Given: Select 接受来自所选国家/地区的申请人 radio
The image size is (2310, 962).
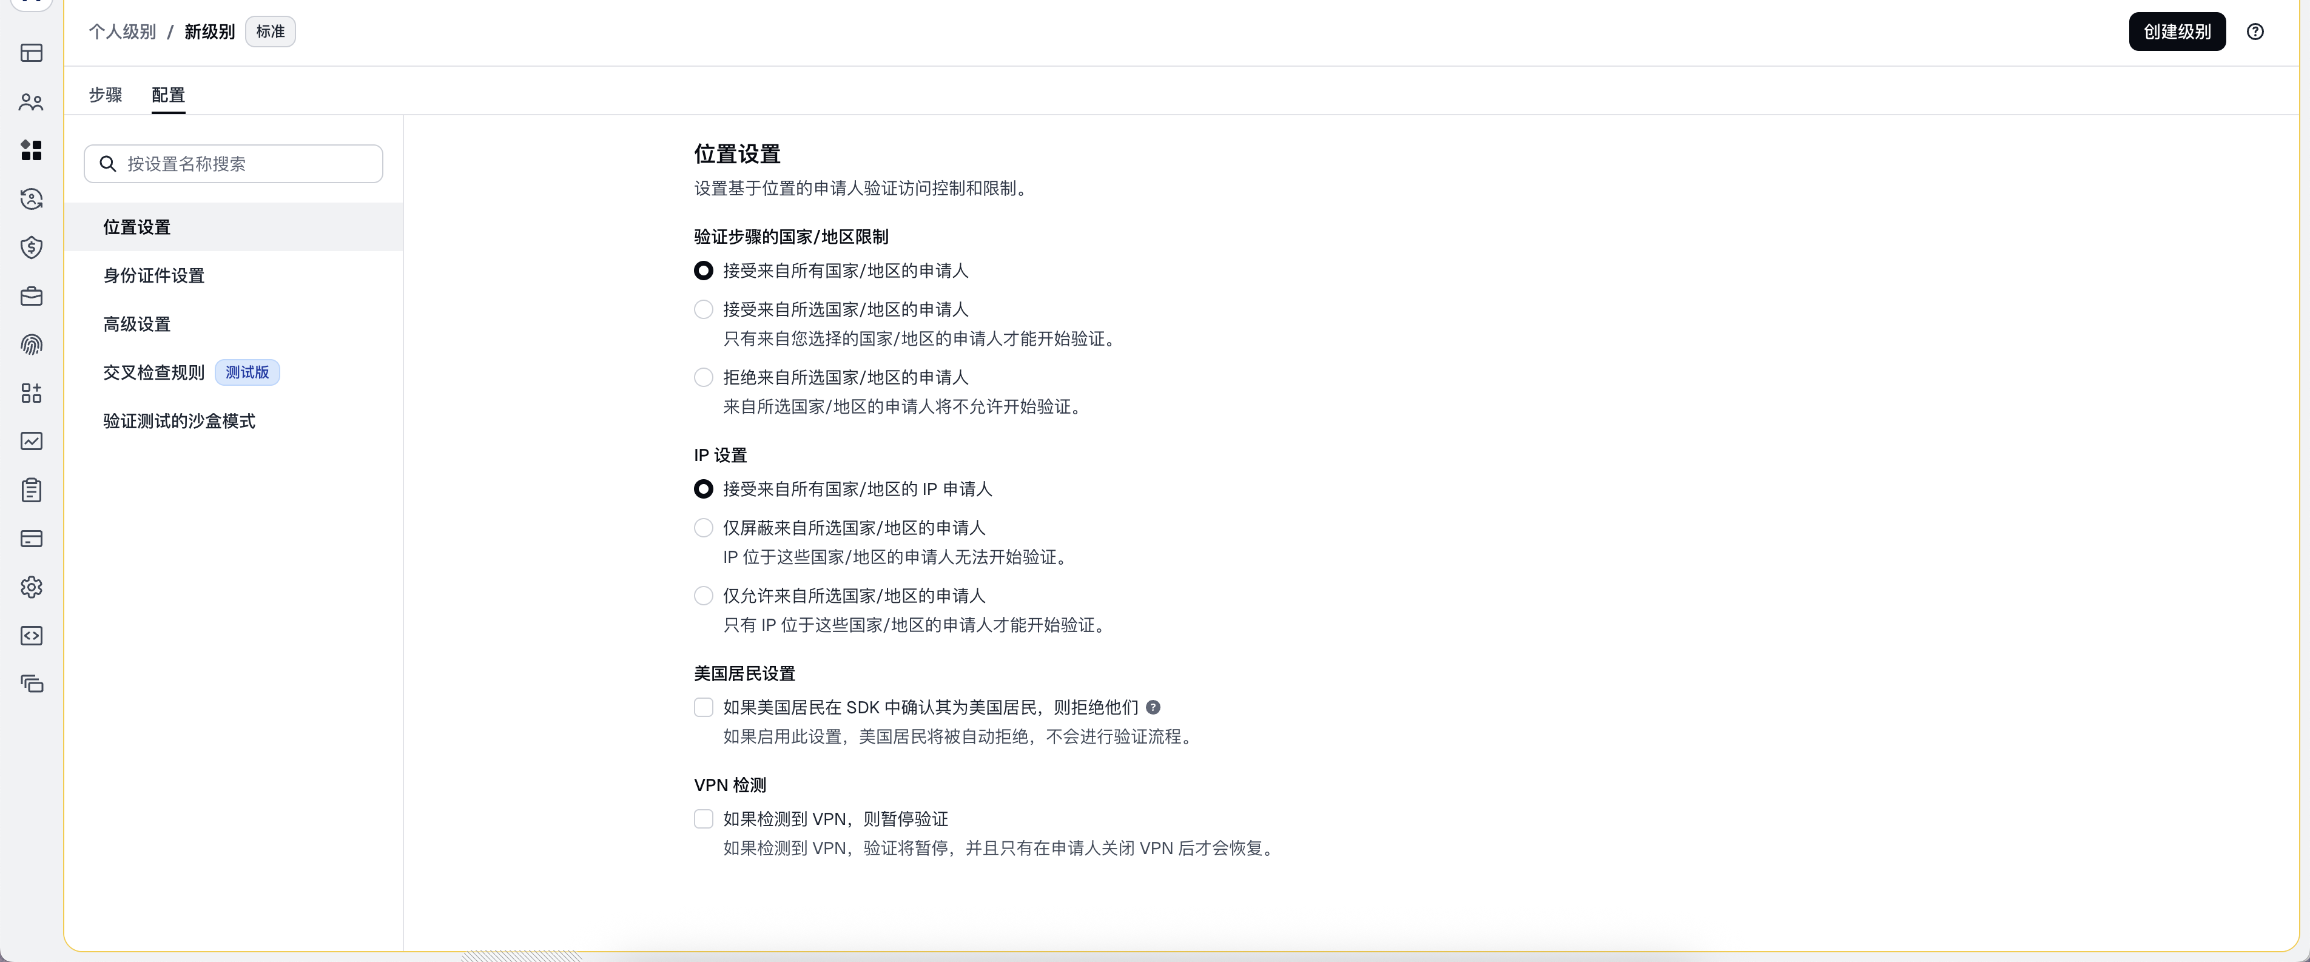Looking at the screenshot, I should tap(704, 309).
